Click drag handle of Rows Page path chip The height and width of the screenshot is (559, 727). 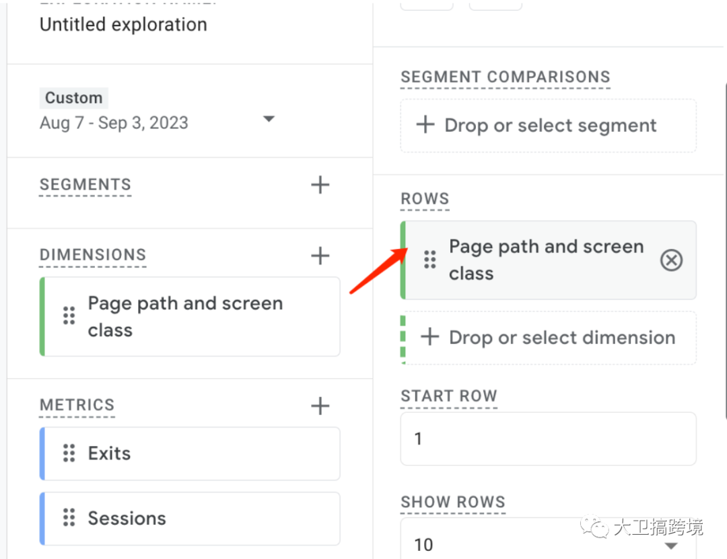tap(429, 260)
